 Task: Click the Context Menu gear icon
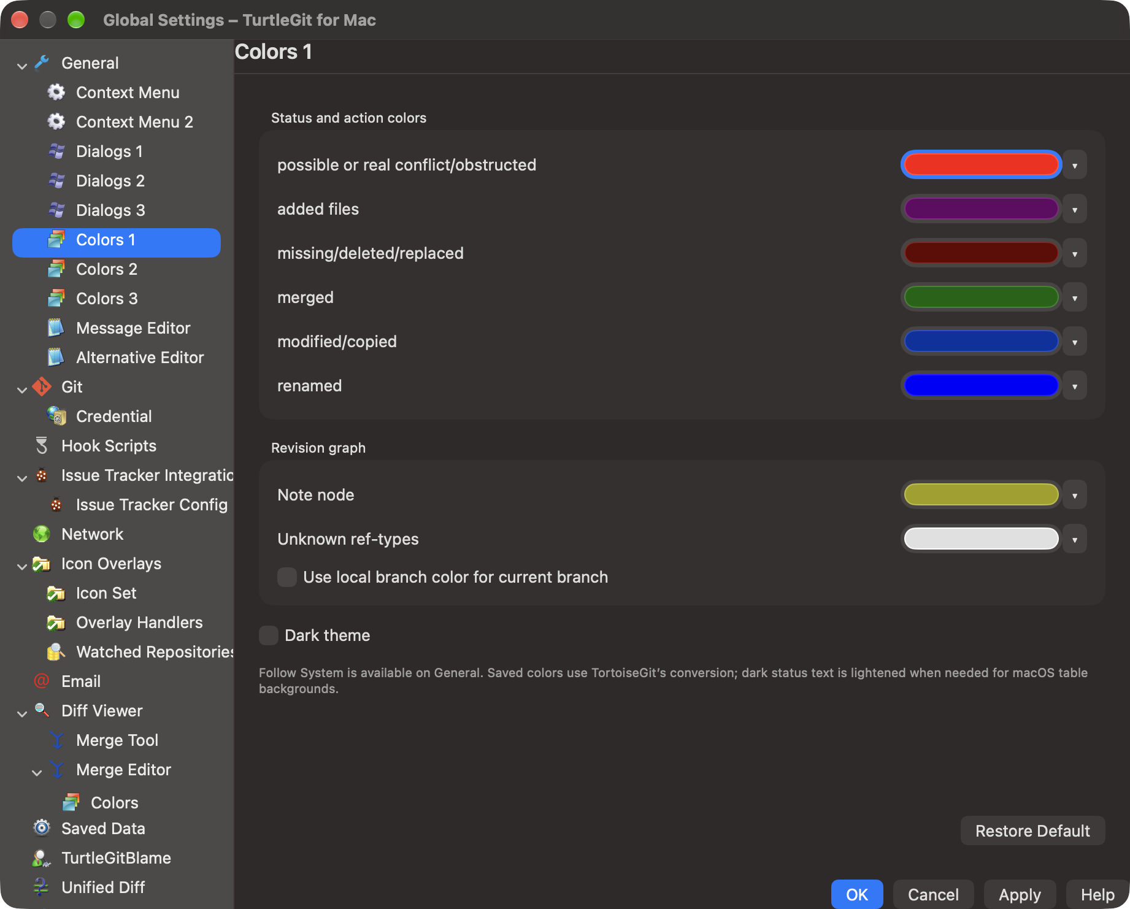point(56,92)
